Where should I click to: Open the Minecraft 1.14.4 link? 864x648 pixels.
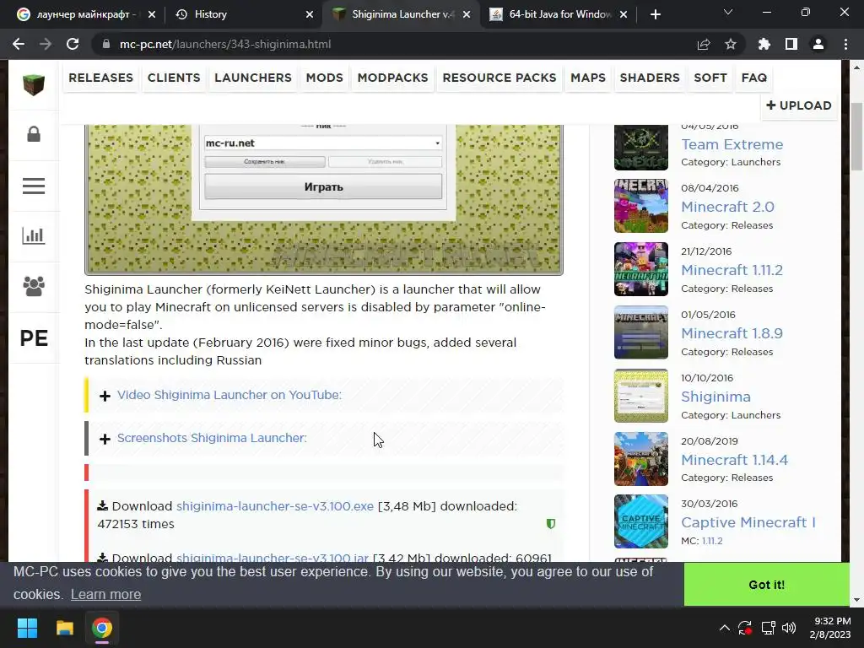point(735,460)
